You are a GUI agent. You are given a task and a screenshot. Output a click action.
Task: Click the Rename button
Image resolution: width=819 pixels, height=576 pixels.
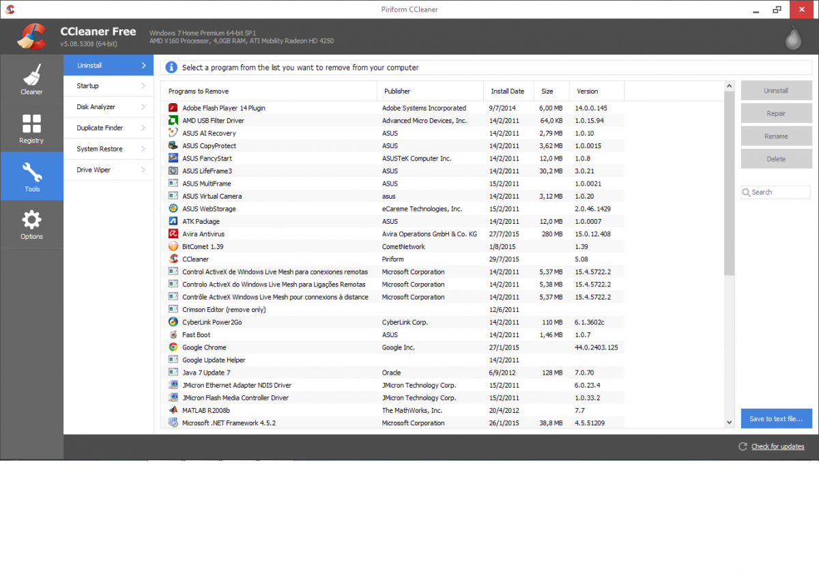click(776, 136)
